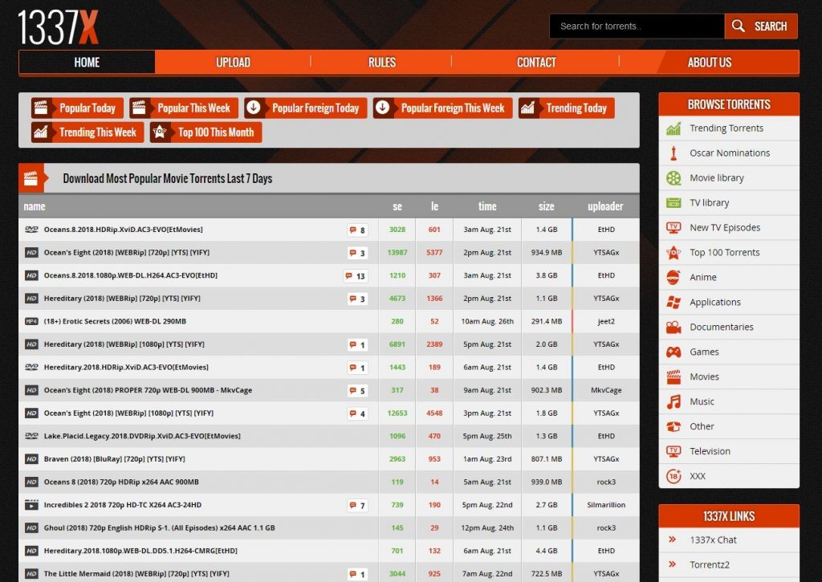Select the Top 100 This Month button

pos(205,132)
